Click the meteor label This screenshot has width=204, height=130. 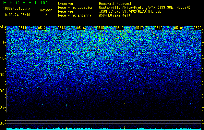pyautogui.click(x=46, y=10)
